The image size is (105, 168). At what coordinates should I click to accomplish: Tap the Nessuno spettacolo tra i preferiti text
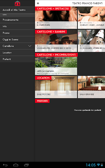[87, 110]
